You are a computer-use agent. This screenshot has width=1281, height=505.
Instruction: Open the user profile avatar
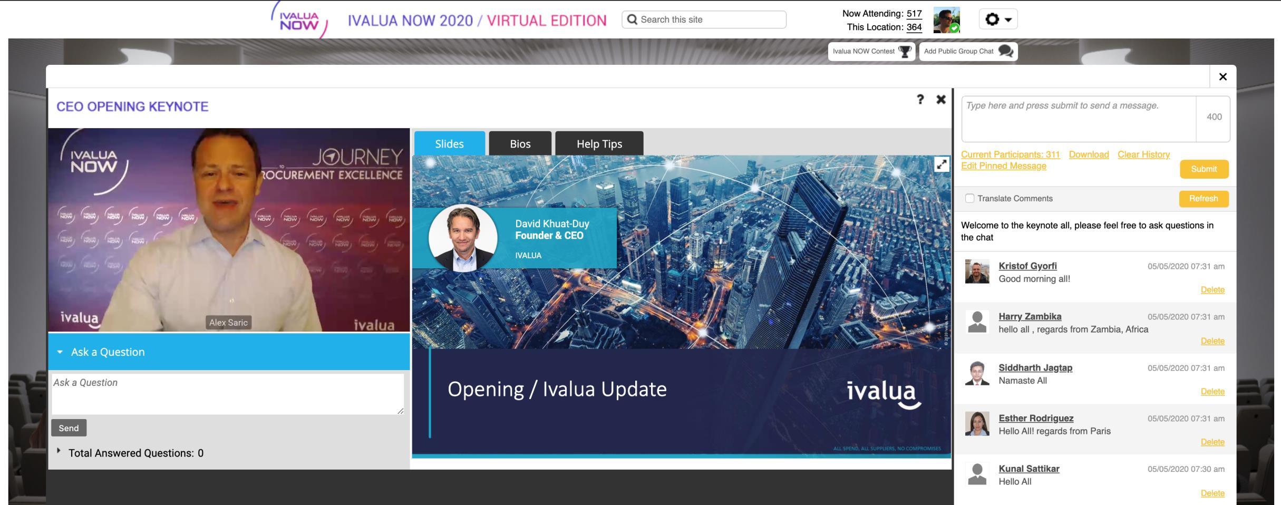[946, 20]
